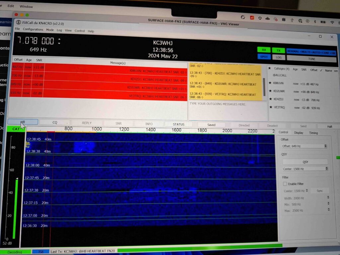This screenshot has height=255, width=340.
Task: Open the Help menu
Action: tap(91, 31)
